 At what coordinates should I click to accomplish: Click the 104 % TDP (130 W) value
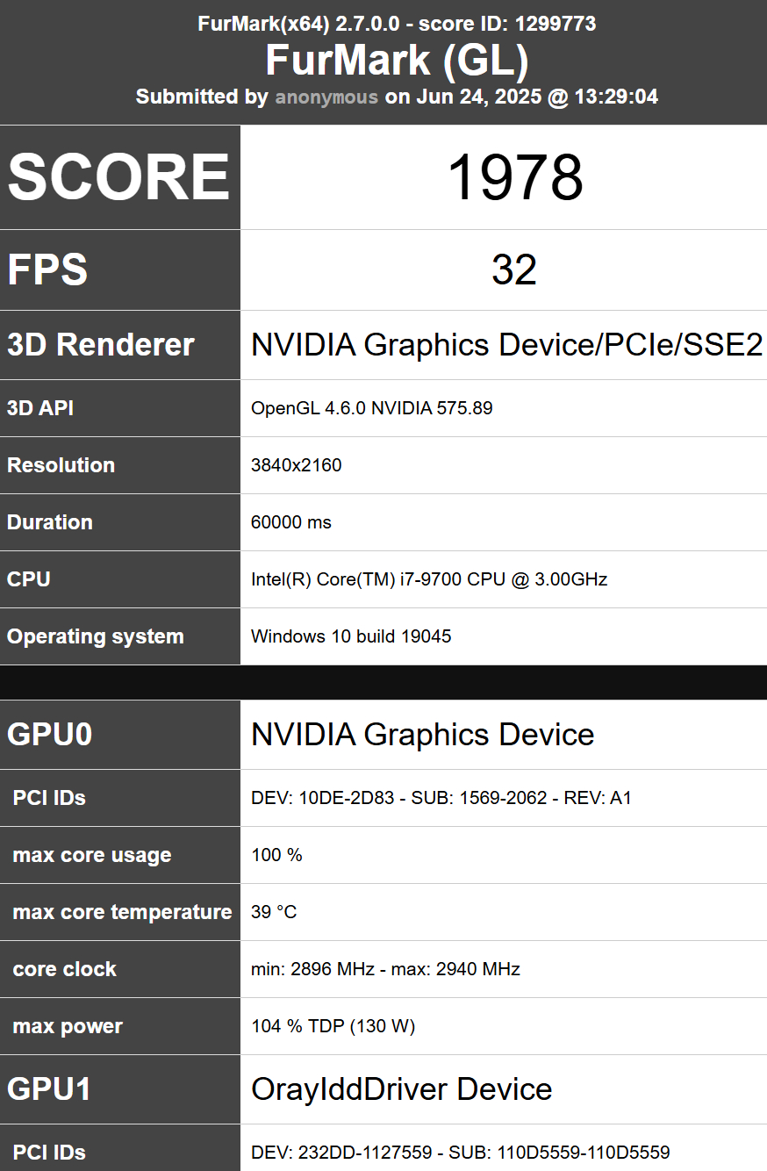(333, 1026)
